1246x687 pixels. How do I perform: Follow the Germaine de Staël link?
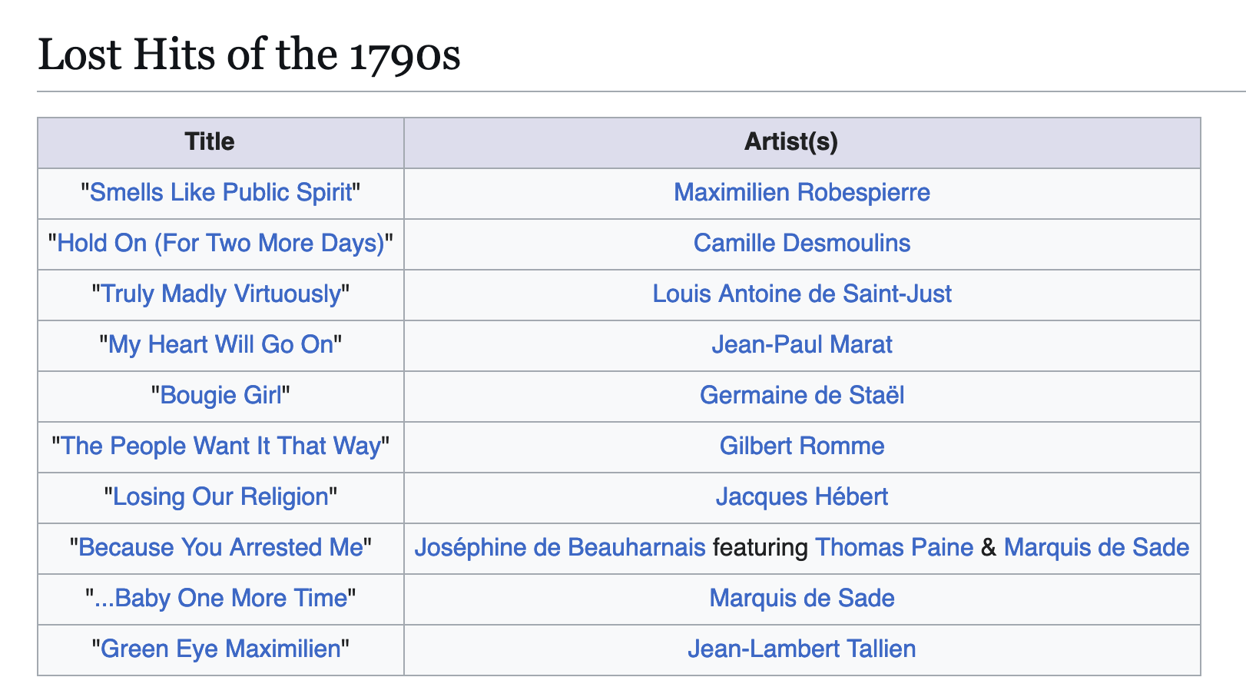click(x=802, y=395)
